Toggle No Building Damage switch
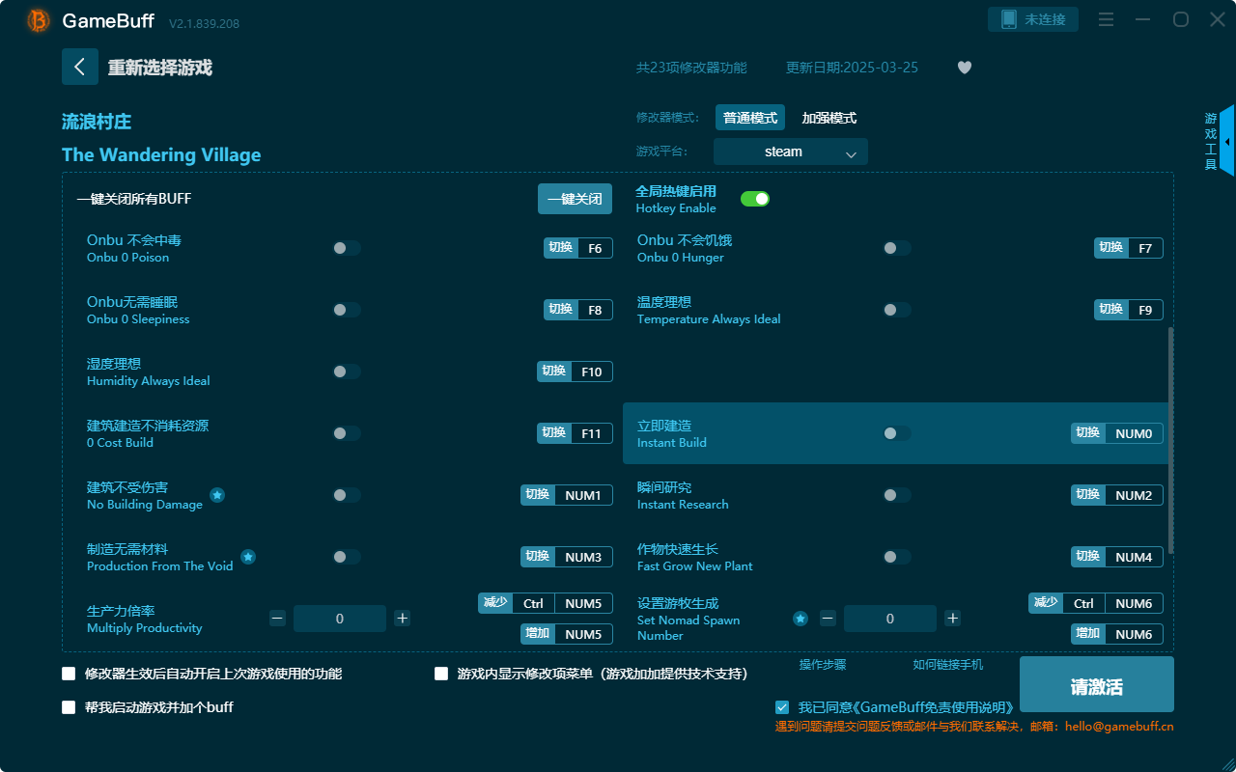This screenshot has width=1236, height=772. (347, 495)
